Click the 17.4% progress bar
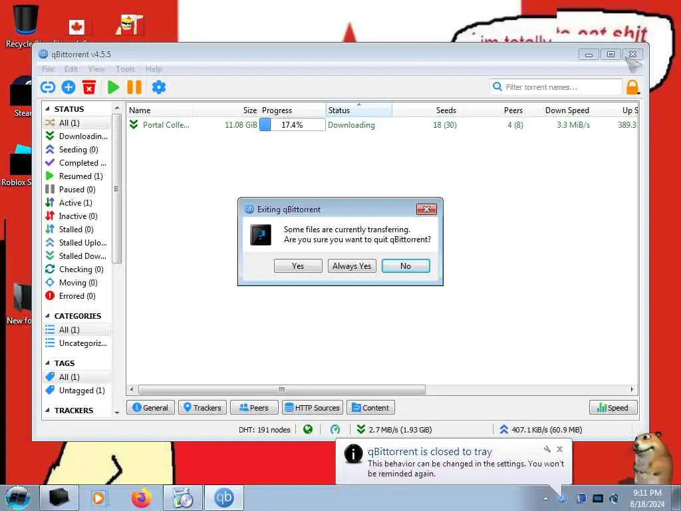681x511 pixels. point(293,124)
